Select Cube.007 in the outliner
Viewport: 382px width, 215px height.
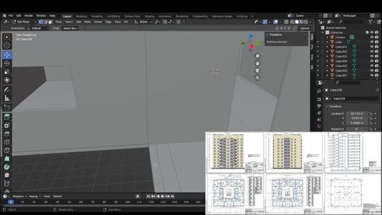pos(341,75)
